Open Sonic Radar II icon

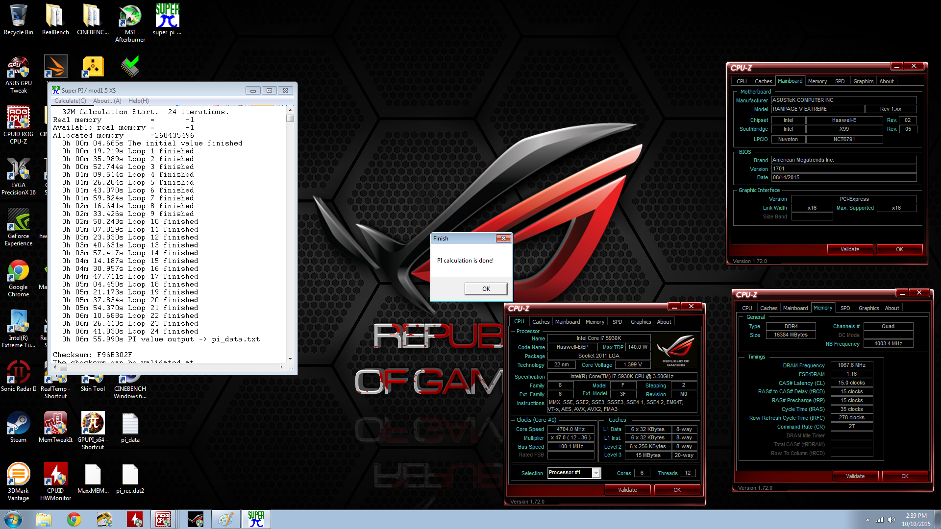tap(19, 376)
